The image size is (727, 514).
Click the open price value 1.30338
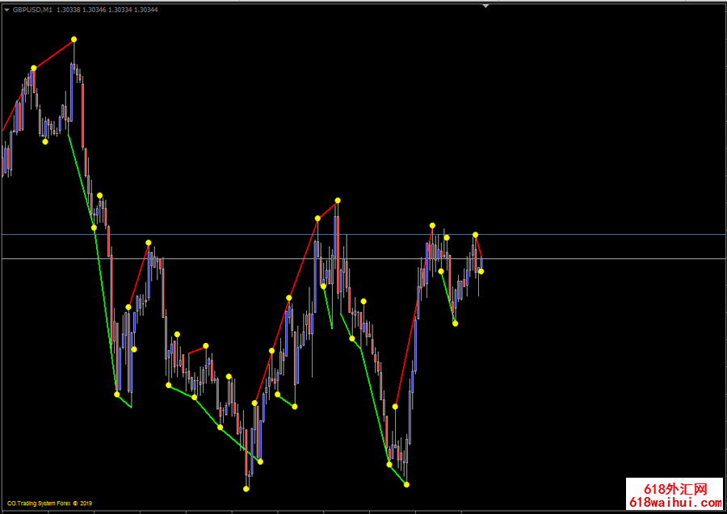click(68, 10)
